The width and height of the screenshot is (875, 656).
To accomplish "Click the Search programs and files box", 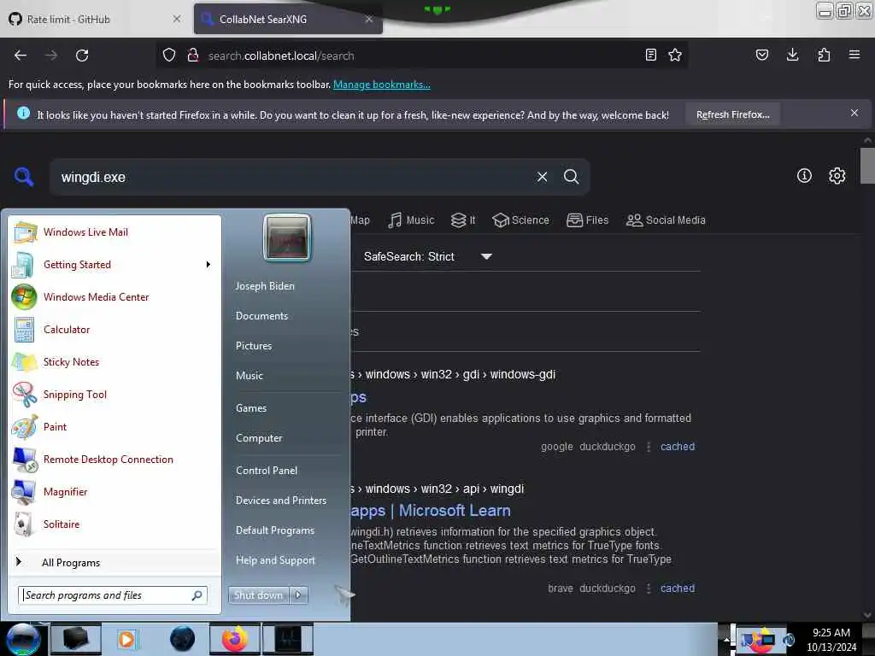I will pyautogui.click(x=112, y=595).
